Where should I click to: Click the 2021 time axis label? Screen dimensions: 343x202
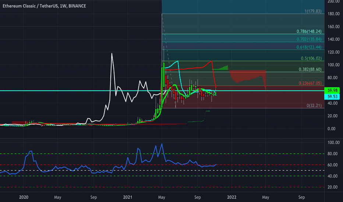[128, 197]
